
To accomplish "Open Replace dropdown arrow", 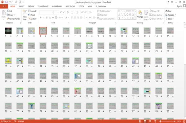I will coord(175,15).
